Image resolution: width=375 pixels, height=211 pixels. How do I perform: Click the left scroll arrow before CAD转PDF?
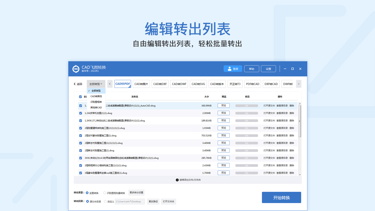[x=110, y=84]
